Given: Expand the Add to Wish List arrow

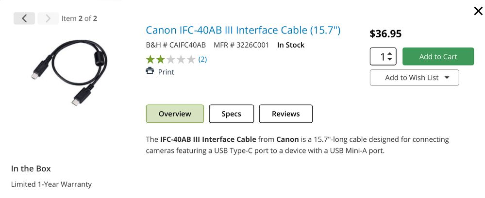Looking at the screenshot, I should pyautogui.click(x=447, y=78).
